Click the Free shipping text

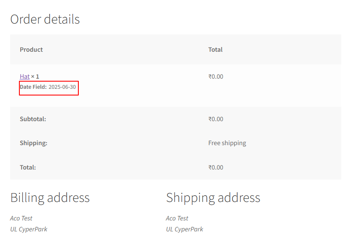[x=227, y=143]
